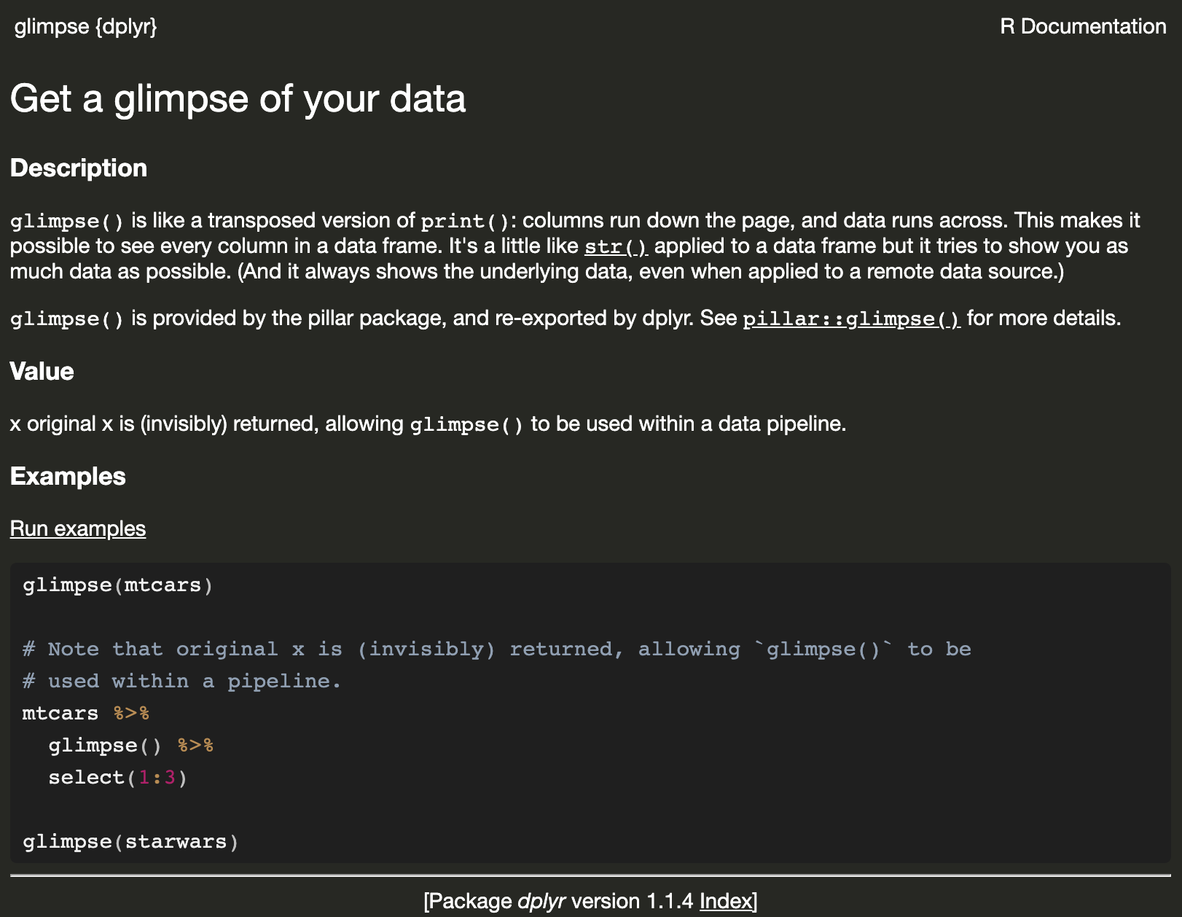Click the Value section heading
This screenshot has width=1182, height=917.
click(x=42, y=371)
